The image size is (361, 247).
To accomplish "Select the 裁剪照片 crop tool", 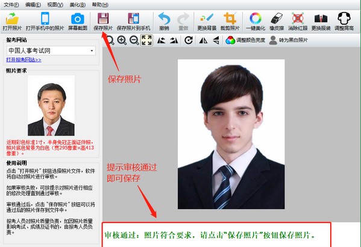I will tap(230, 21).
